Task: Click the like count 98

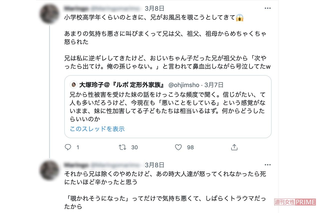Action: 190,147
